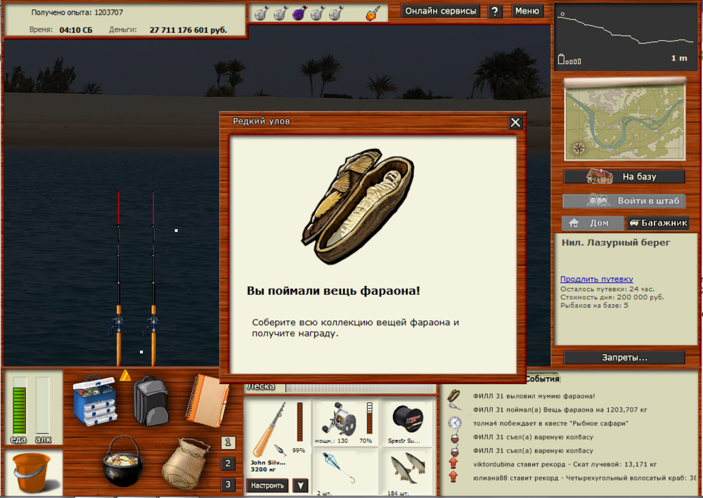This screenshot has height=498, width=703.
Task: Click event Вещь фараона на 1203,707 кг
Action: (x=560, y=409)
